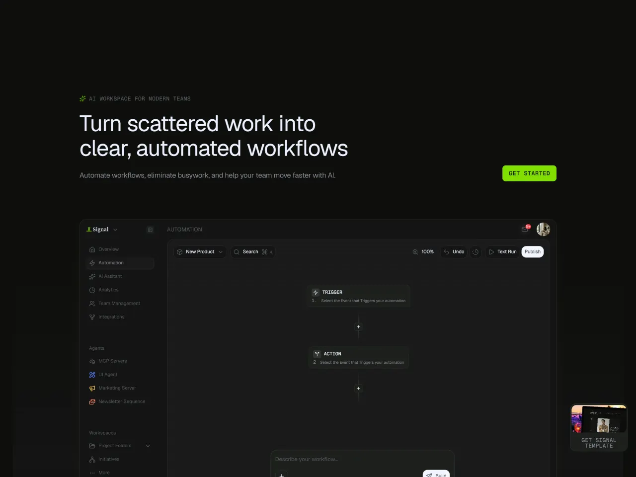Open the mail notifications icon
The height and width of the screenshot is (477, 636).
(525, 229)
